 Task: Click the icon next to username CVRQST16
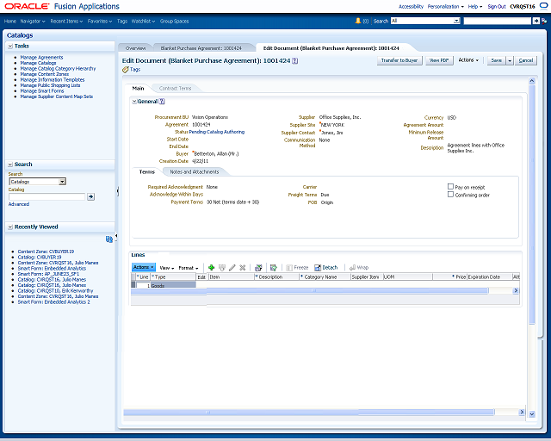click(543, 6)
